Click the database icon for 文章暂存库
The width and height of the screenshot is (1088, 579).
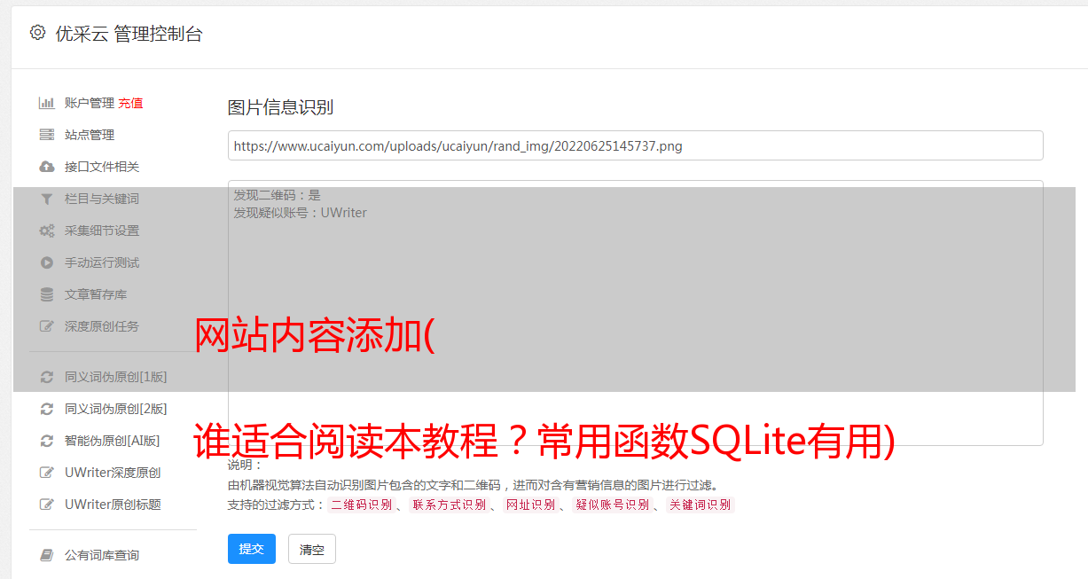coord(47,294)
